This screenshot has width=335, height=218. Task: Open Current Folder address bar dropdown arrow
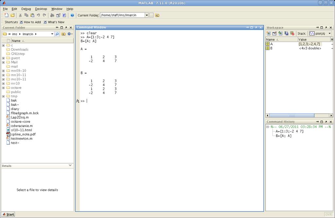tap(52, 34)
